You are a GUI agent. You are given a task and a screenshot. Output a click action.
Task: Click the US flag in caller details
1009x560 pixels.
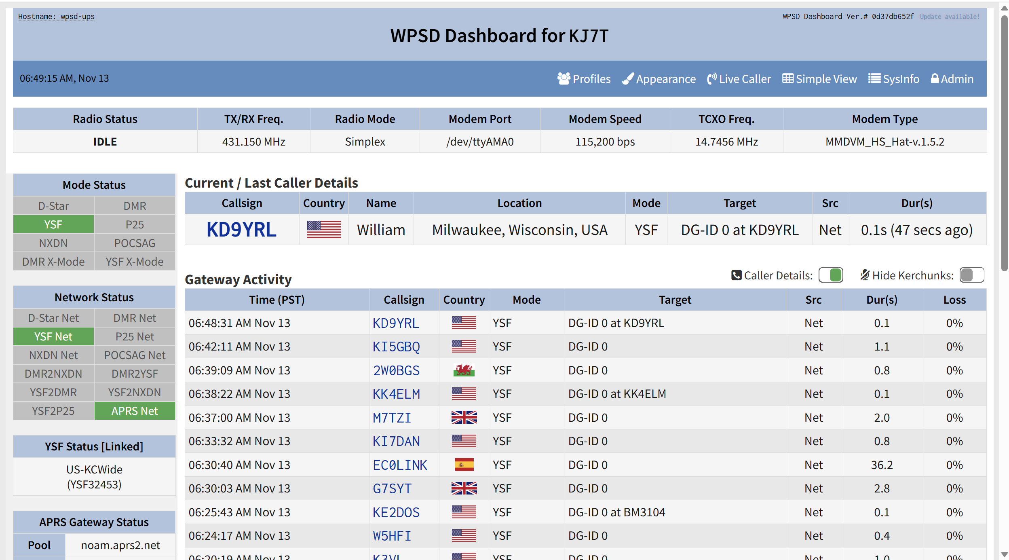324,230
